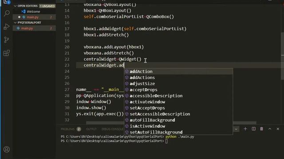Choose acceptDrops suggestion

(178, 90)
